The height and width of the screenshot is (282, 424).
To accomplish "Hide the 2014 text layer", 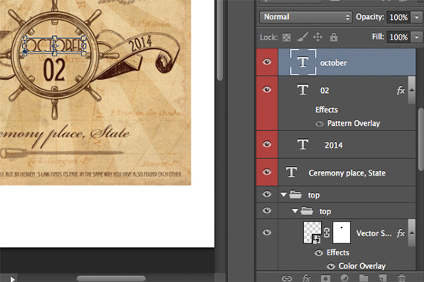I will (x=267, y=144).
